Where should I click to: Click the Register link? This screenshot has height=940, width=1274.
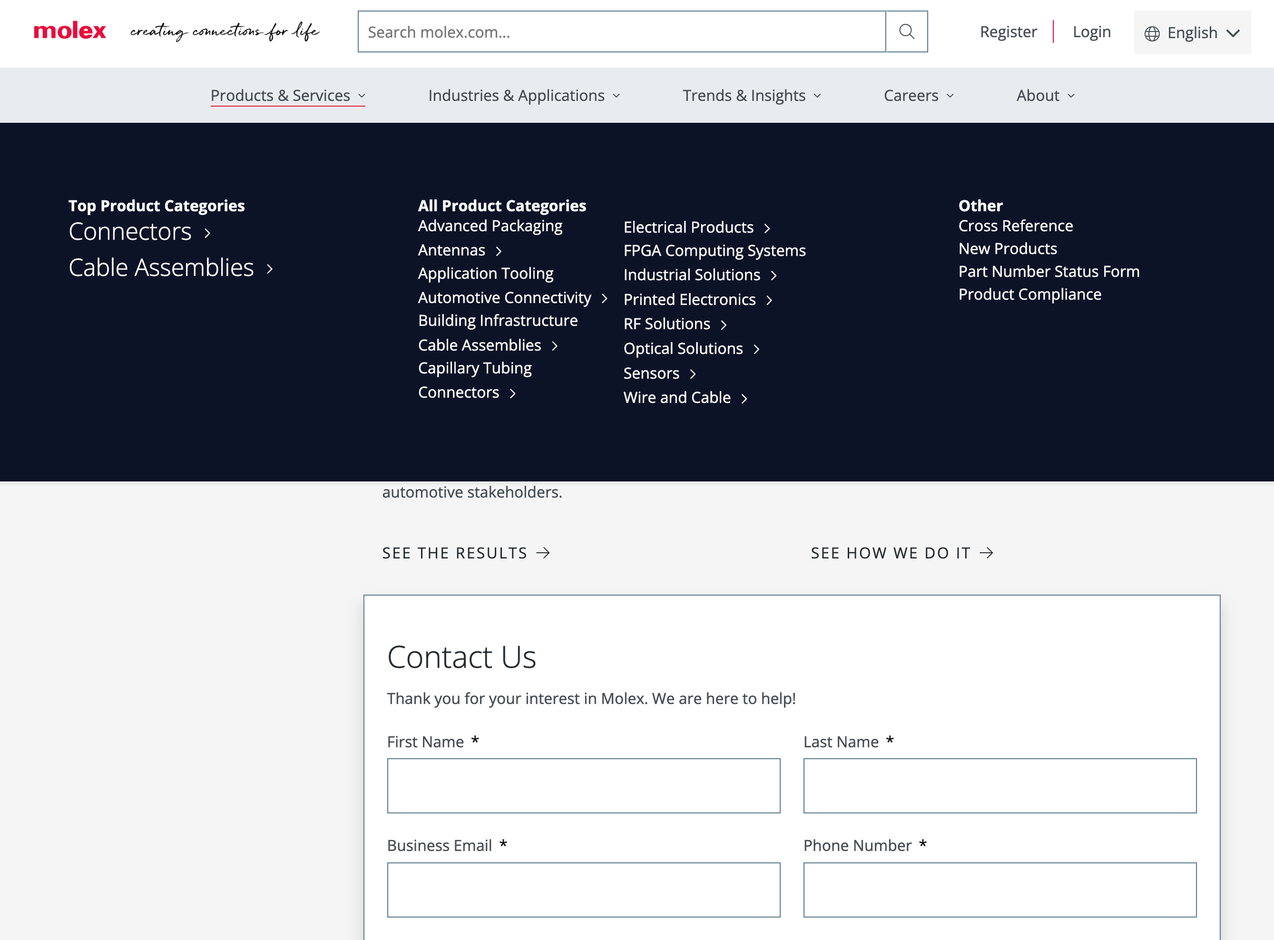[1008, 32]
